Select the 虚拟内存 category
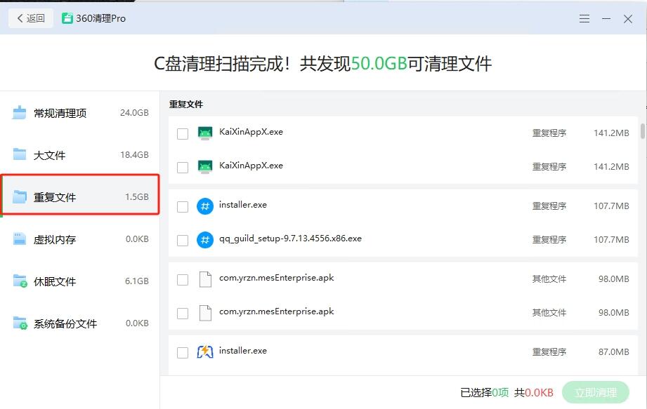This screenshot has height=409, width=647. tap(80, 239)
